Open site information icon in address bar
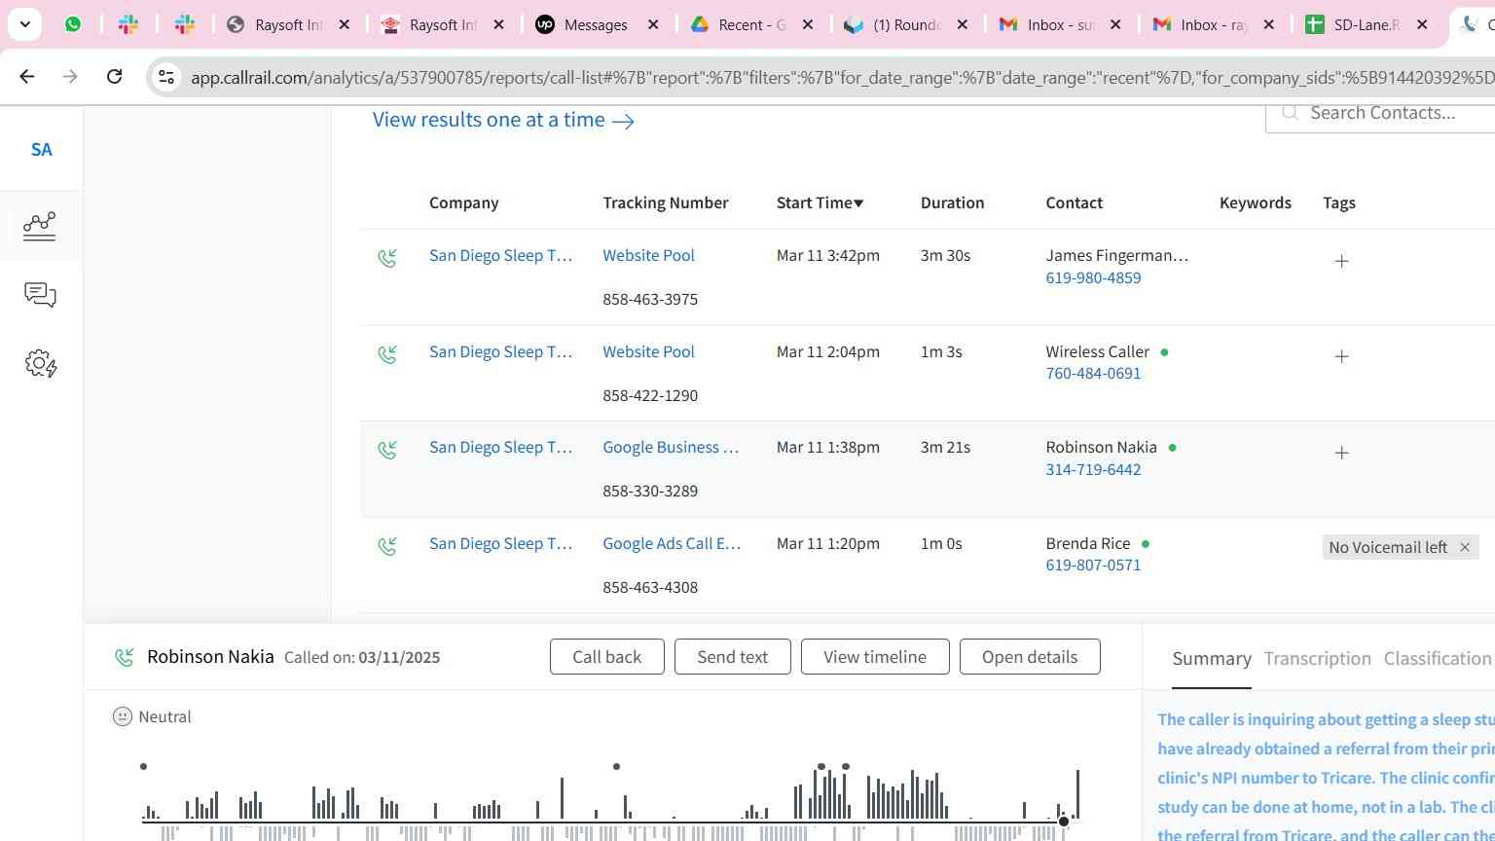1495x841 pixels. 166,77
